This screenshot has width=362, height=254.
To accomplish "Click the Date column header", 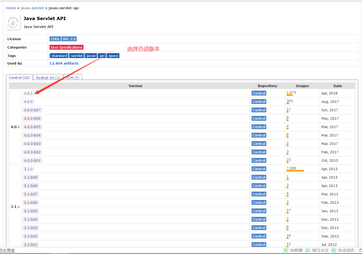I will (338, 86).
